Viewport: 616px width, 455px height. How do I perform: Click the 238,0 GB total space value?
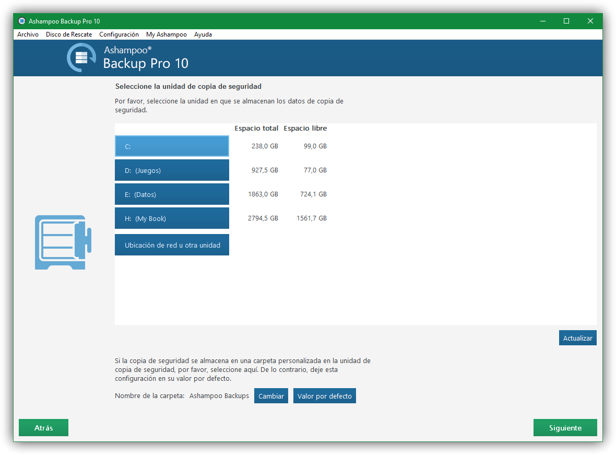pos(265,146)
